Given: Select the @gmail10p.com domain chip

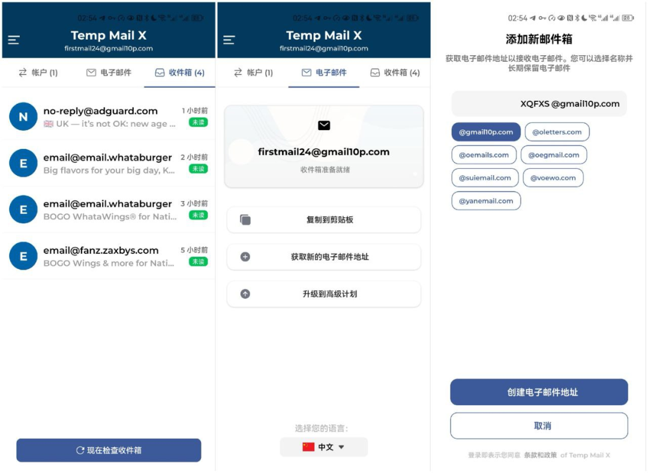Looking at the screenshot, I should 486,132.
